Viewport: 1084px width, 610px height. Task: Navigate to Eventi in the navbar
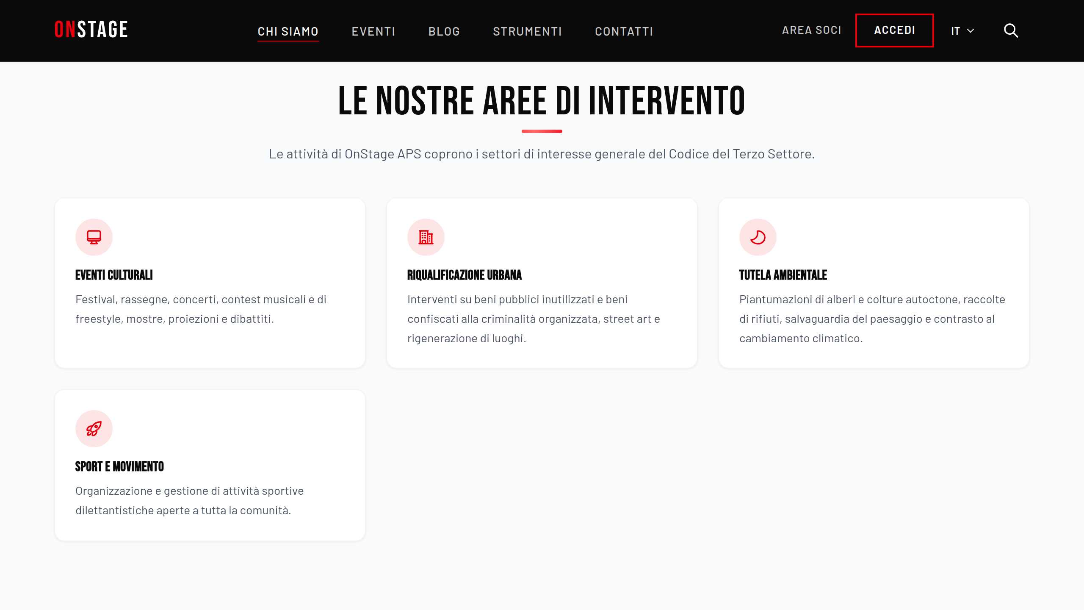tap(373, 31)
